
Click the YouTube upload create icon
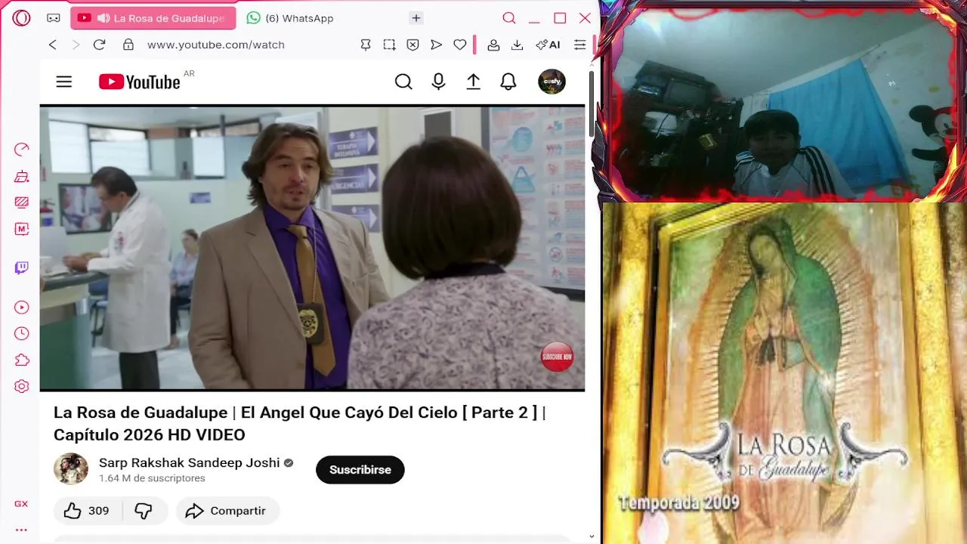click(473, 82)
